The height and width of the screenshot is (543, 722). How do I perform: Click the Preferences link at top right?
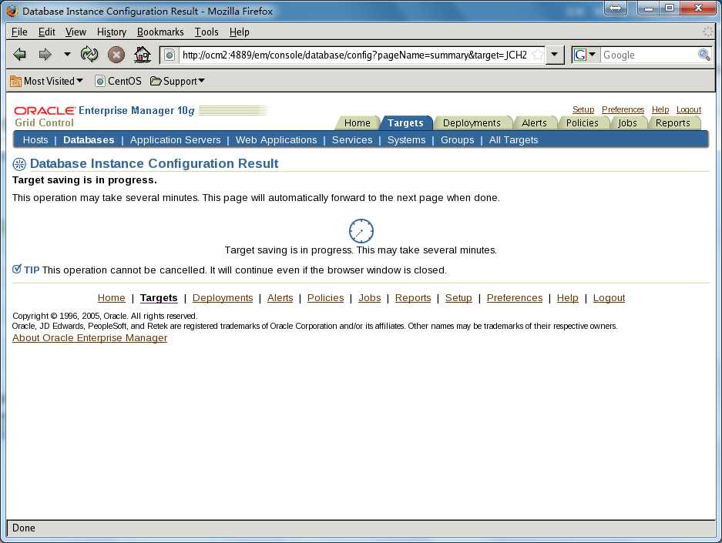(623, 109)
